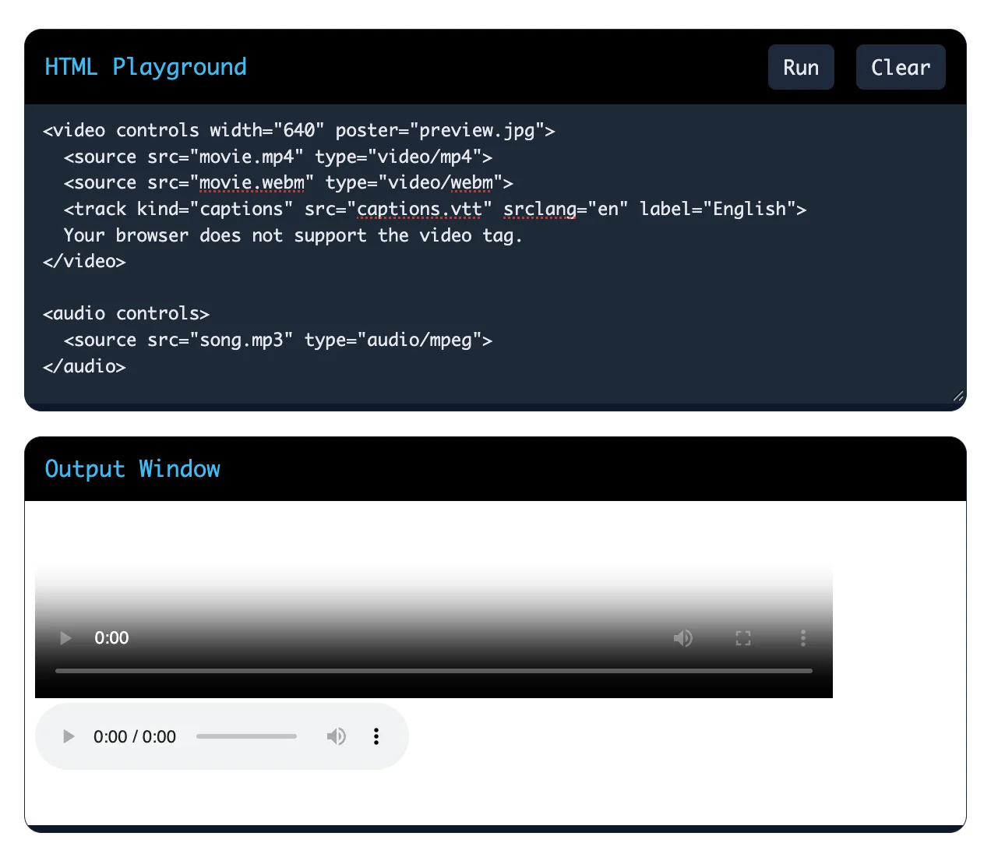Click the code editor resize handle

(958, 396)
